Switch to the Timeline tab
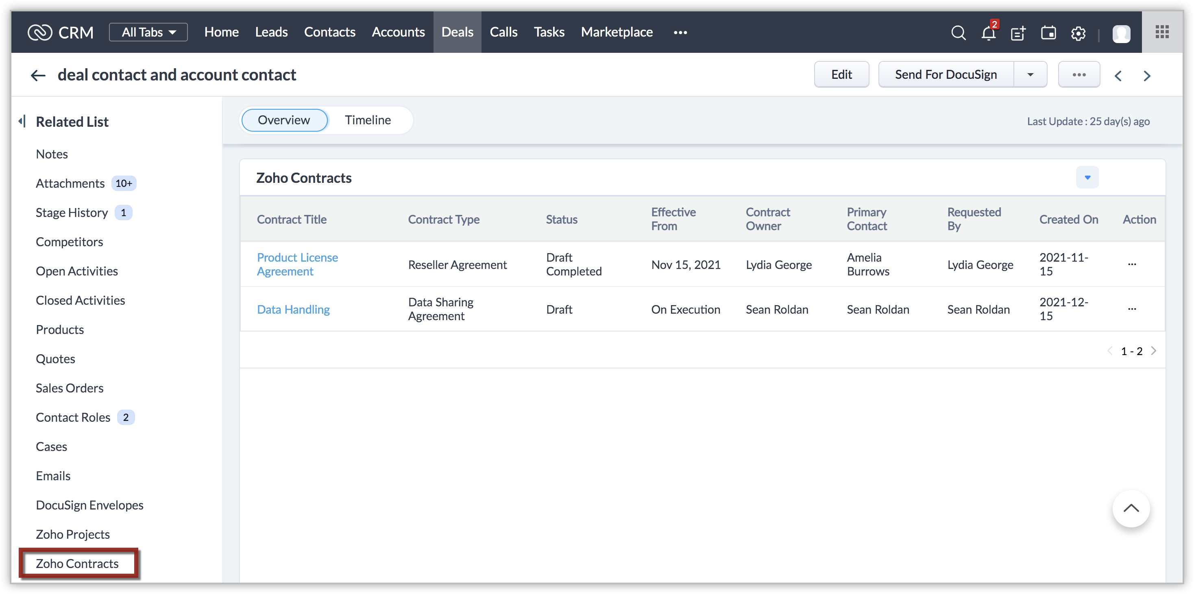 coord(368,120)
